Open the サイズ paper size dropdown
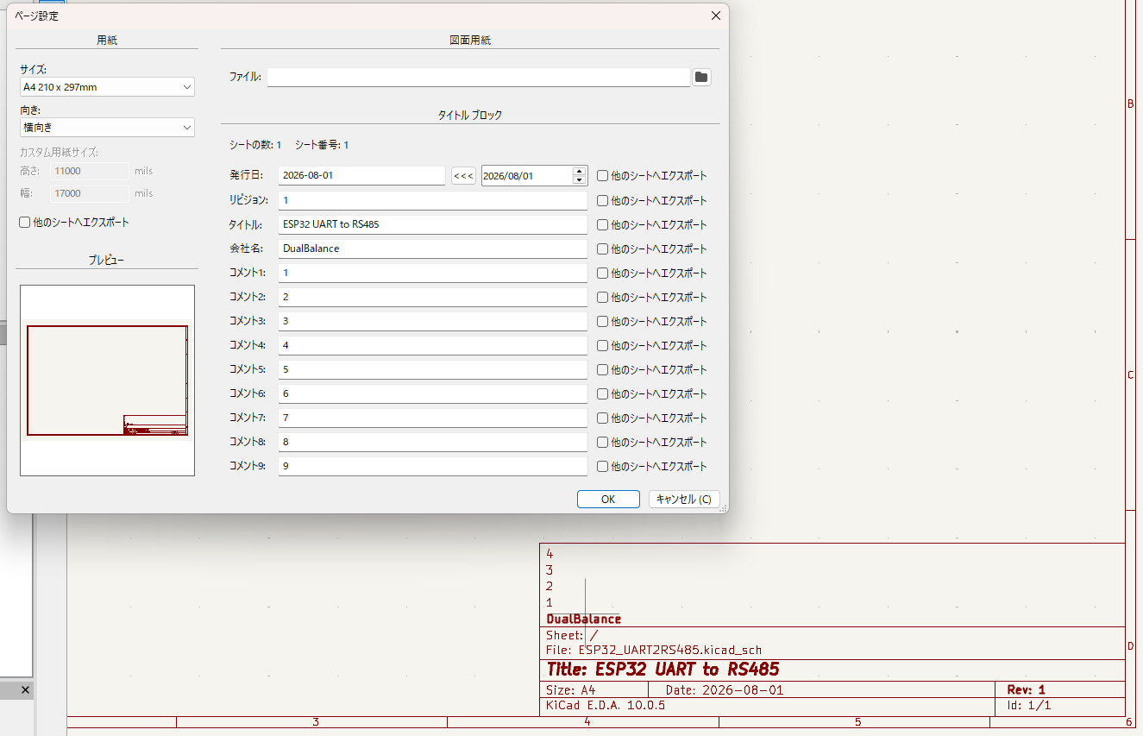Screen dimensions: 1143x736 [107, 87]
